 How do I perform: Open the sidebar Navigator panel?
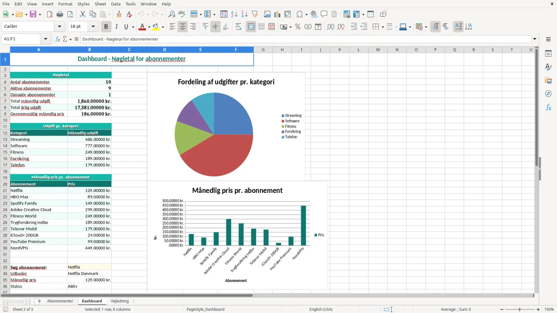tap(548, 94)
